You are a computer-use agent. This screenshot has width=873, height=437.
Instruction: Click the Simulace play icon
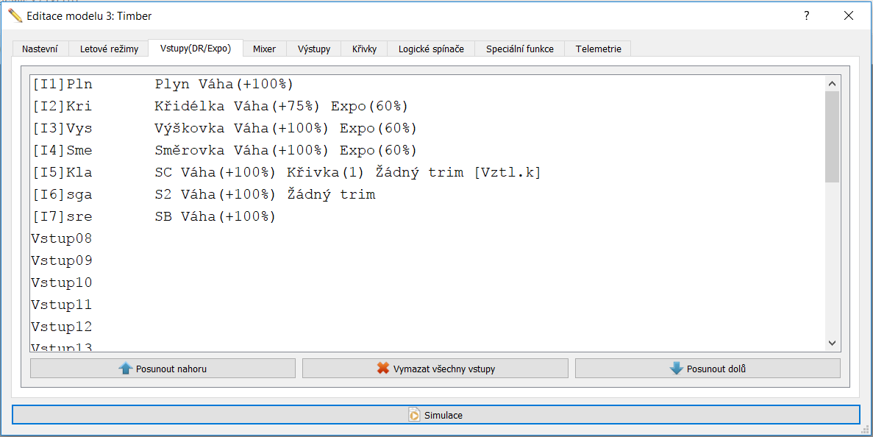pos(415,415)
